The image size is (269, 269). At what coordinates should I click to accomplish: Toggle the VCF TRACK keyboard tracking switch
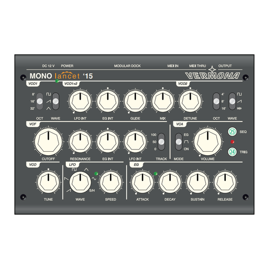161,142
